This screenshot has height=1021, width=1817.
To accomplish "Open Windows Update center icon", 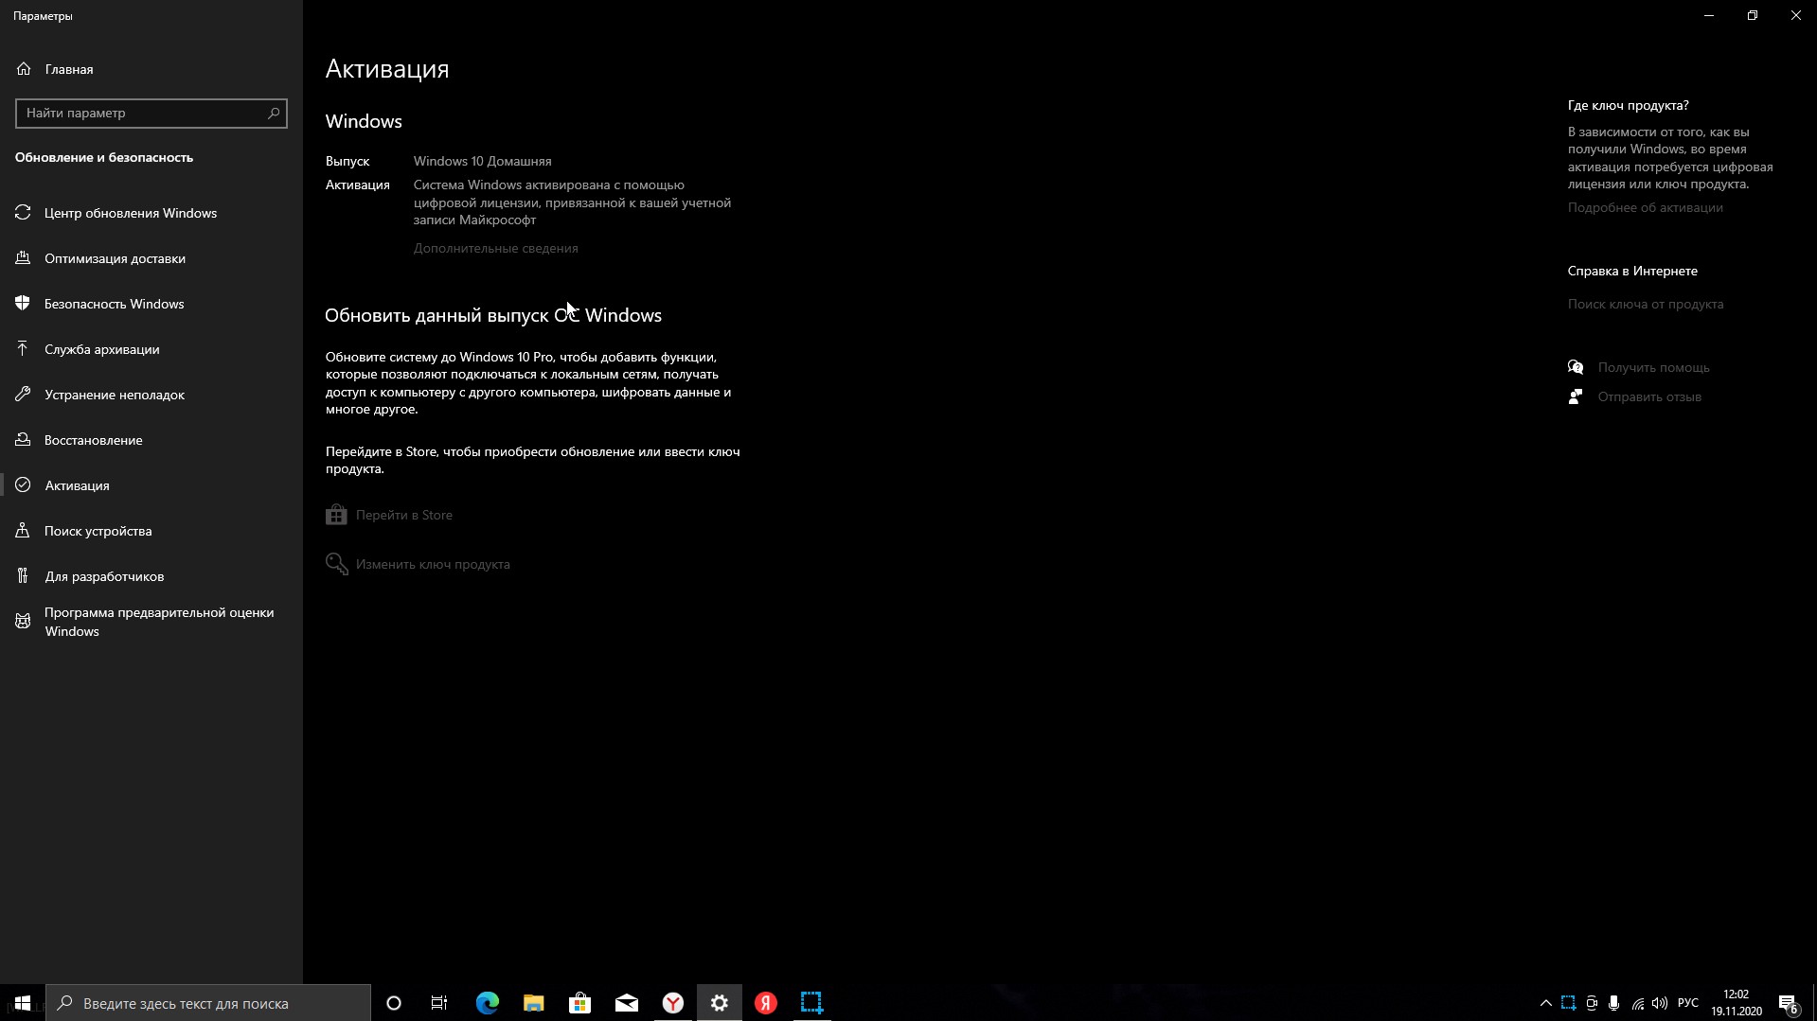I will (23, 213).
